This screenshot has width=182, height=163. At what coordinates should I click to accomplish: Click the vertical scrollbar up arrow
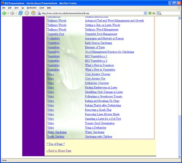(x=180, y=18)
